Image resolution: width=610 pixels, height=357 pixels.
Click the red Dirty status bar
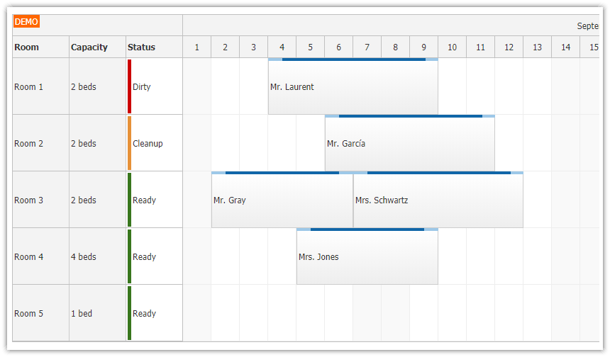129,86
